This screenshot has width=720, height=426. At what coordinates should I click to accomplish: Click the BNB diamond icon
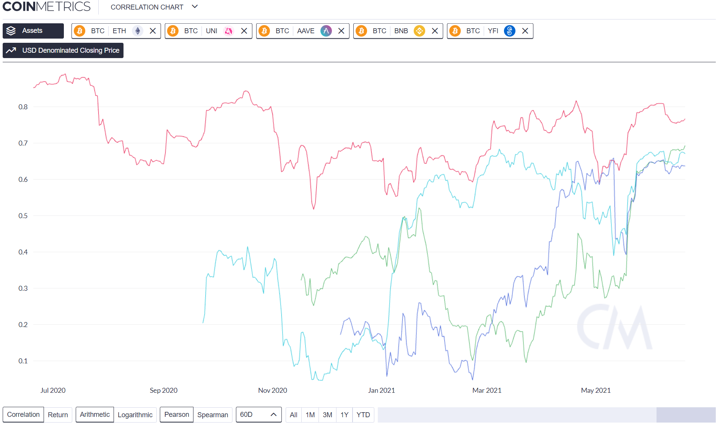click(419, 31)
